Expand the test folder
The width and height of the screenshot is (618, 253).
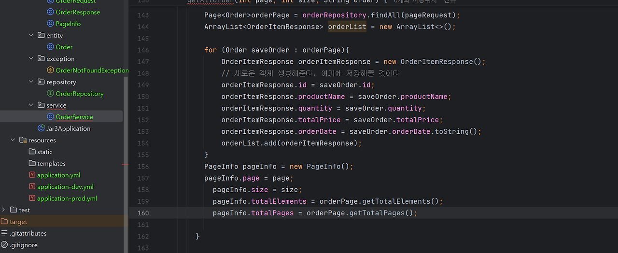4,210
